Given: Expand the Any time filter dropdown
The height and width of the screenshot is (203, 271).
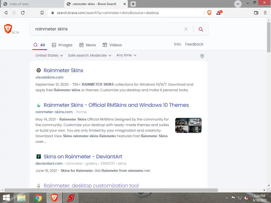Looking at the screenshot, I should click(x=126, y=55).
